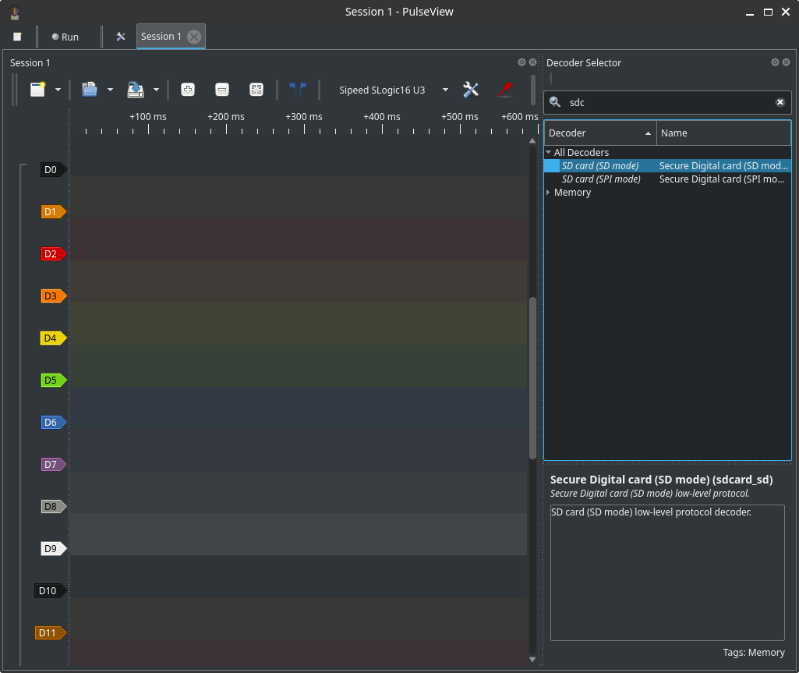
Task: Zoom in on the waveform view
Action: [x=188, y=90]
